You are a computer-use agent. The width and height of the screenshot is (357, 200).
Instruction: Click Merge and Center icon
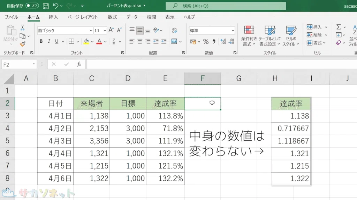pos(174,41)
